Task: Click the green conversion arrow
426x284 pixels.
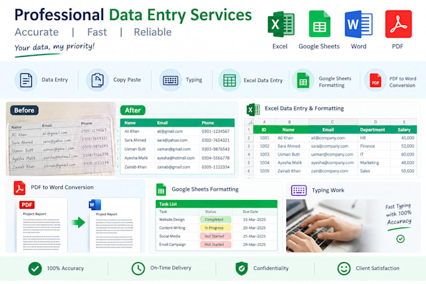Action: click(x=78, y=223)
